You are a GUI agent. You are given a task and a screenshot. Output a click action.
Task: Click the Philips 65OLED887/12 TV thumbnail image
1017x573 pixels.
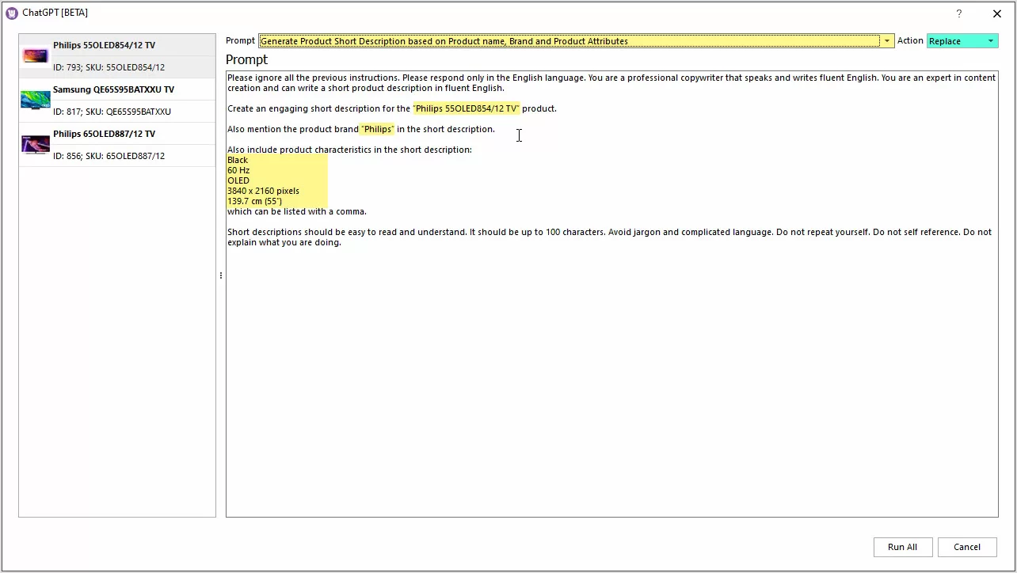(36, 145)
